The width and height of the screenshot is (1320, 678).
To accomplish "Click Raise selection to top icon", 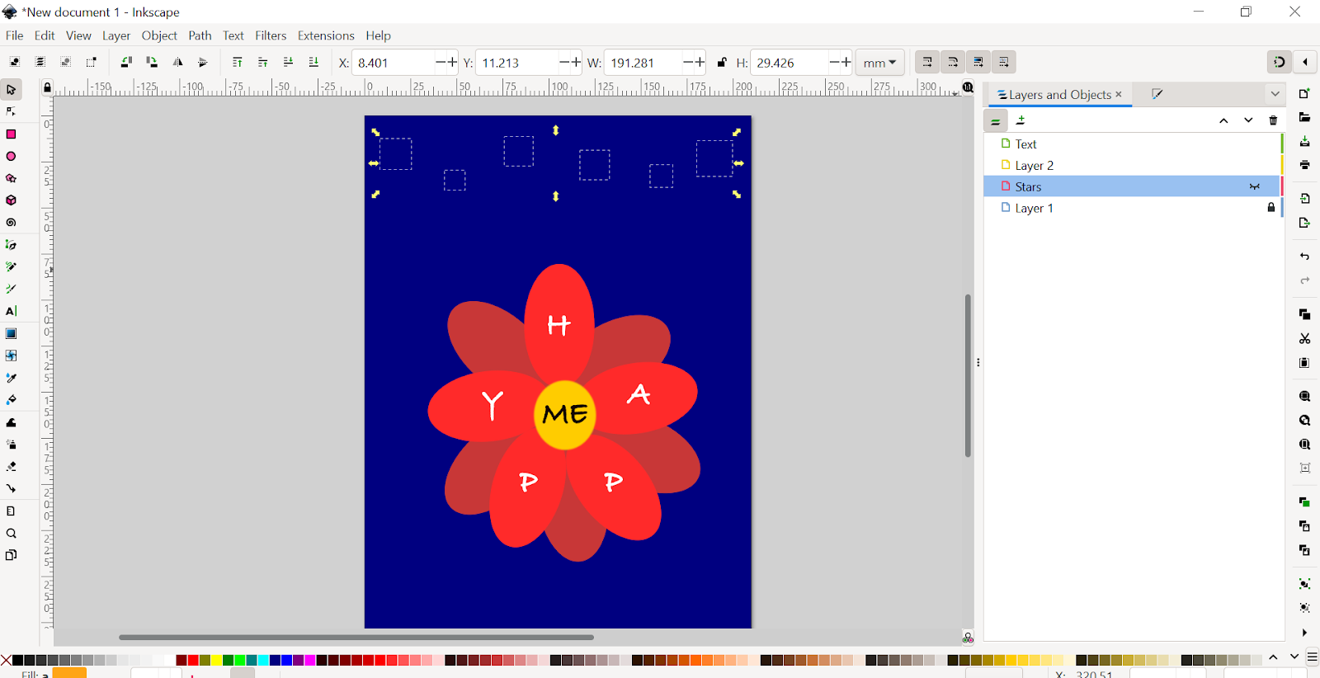I will [x=237, y=62].
